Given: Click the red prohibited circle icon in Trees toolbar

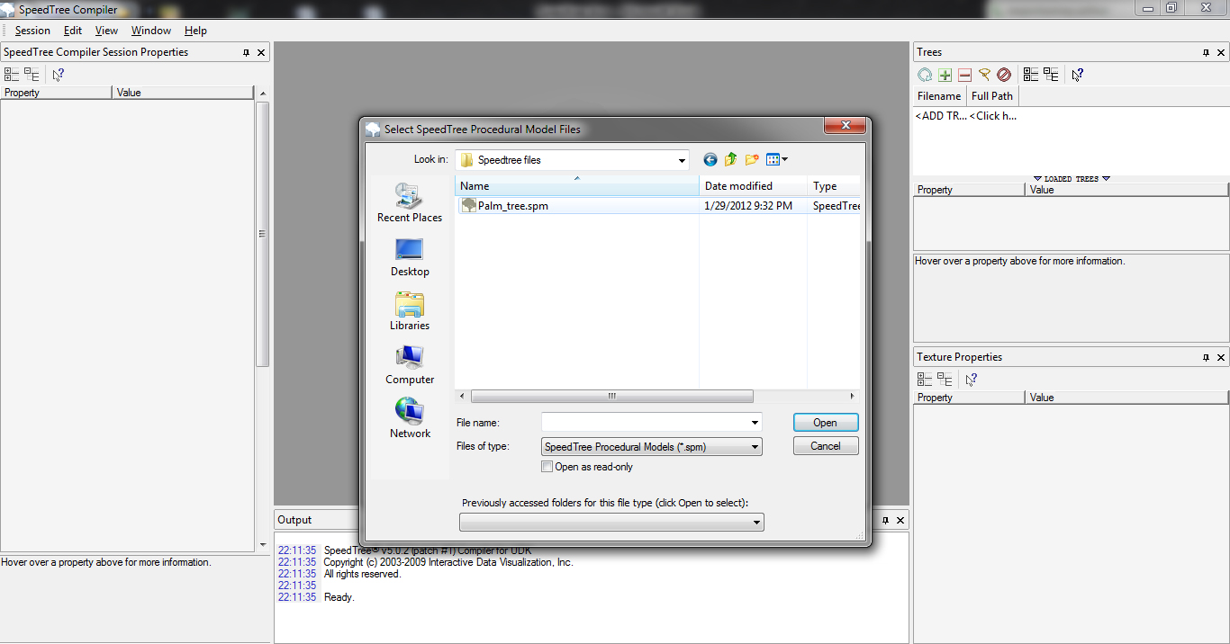Looking at the screenshot, I should (1004, 76).
